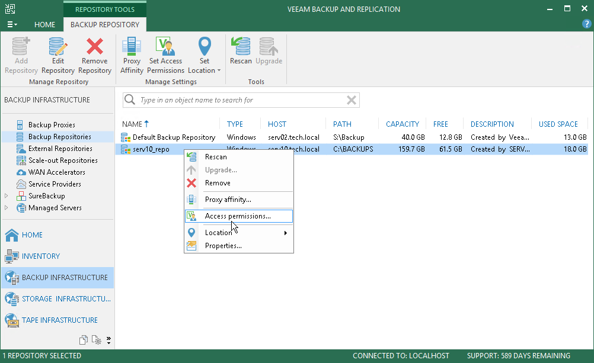
Task: Click the History gear icon in navigation footer
Action: [x=97, y=340]
